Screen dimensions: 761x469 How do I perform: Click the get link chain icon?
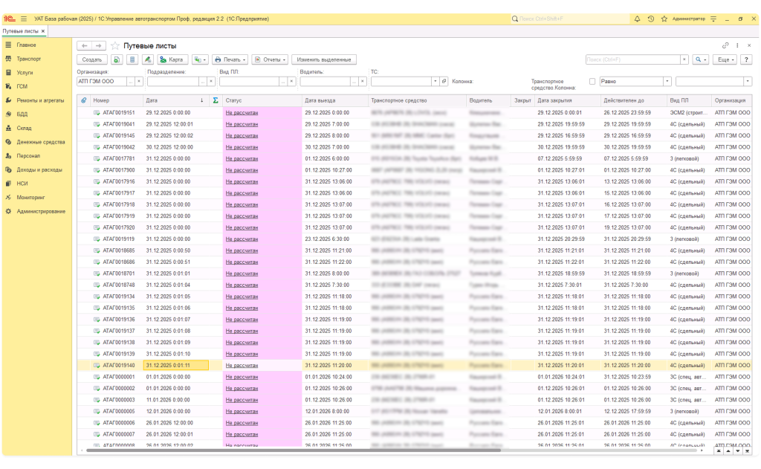[726, 46]
